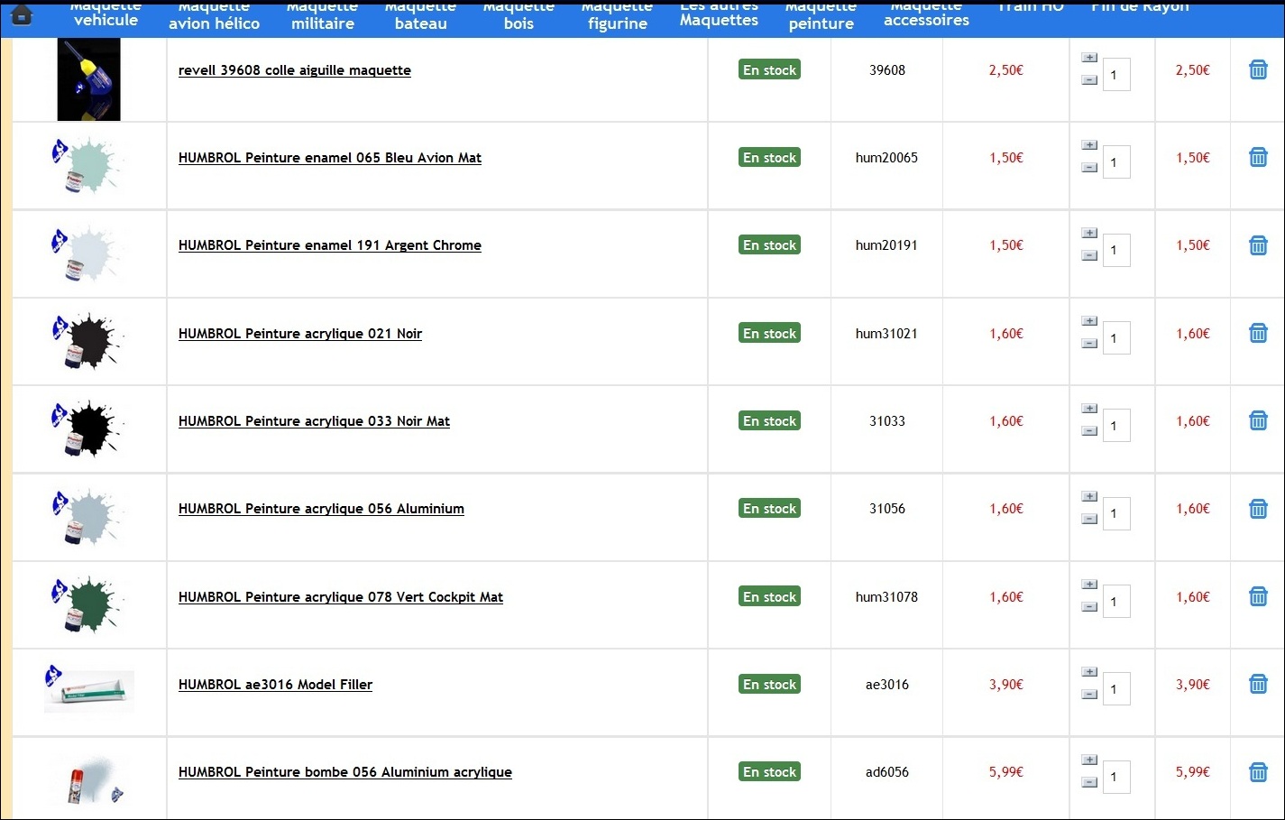Screen dimensions: 1285x820
Task: Open the Maquette figurine menu
Action: 618,16
